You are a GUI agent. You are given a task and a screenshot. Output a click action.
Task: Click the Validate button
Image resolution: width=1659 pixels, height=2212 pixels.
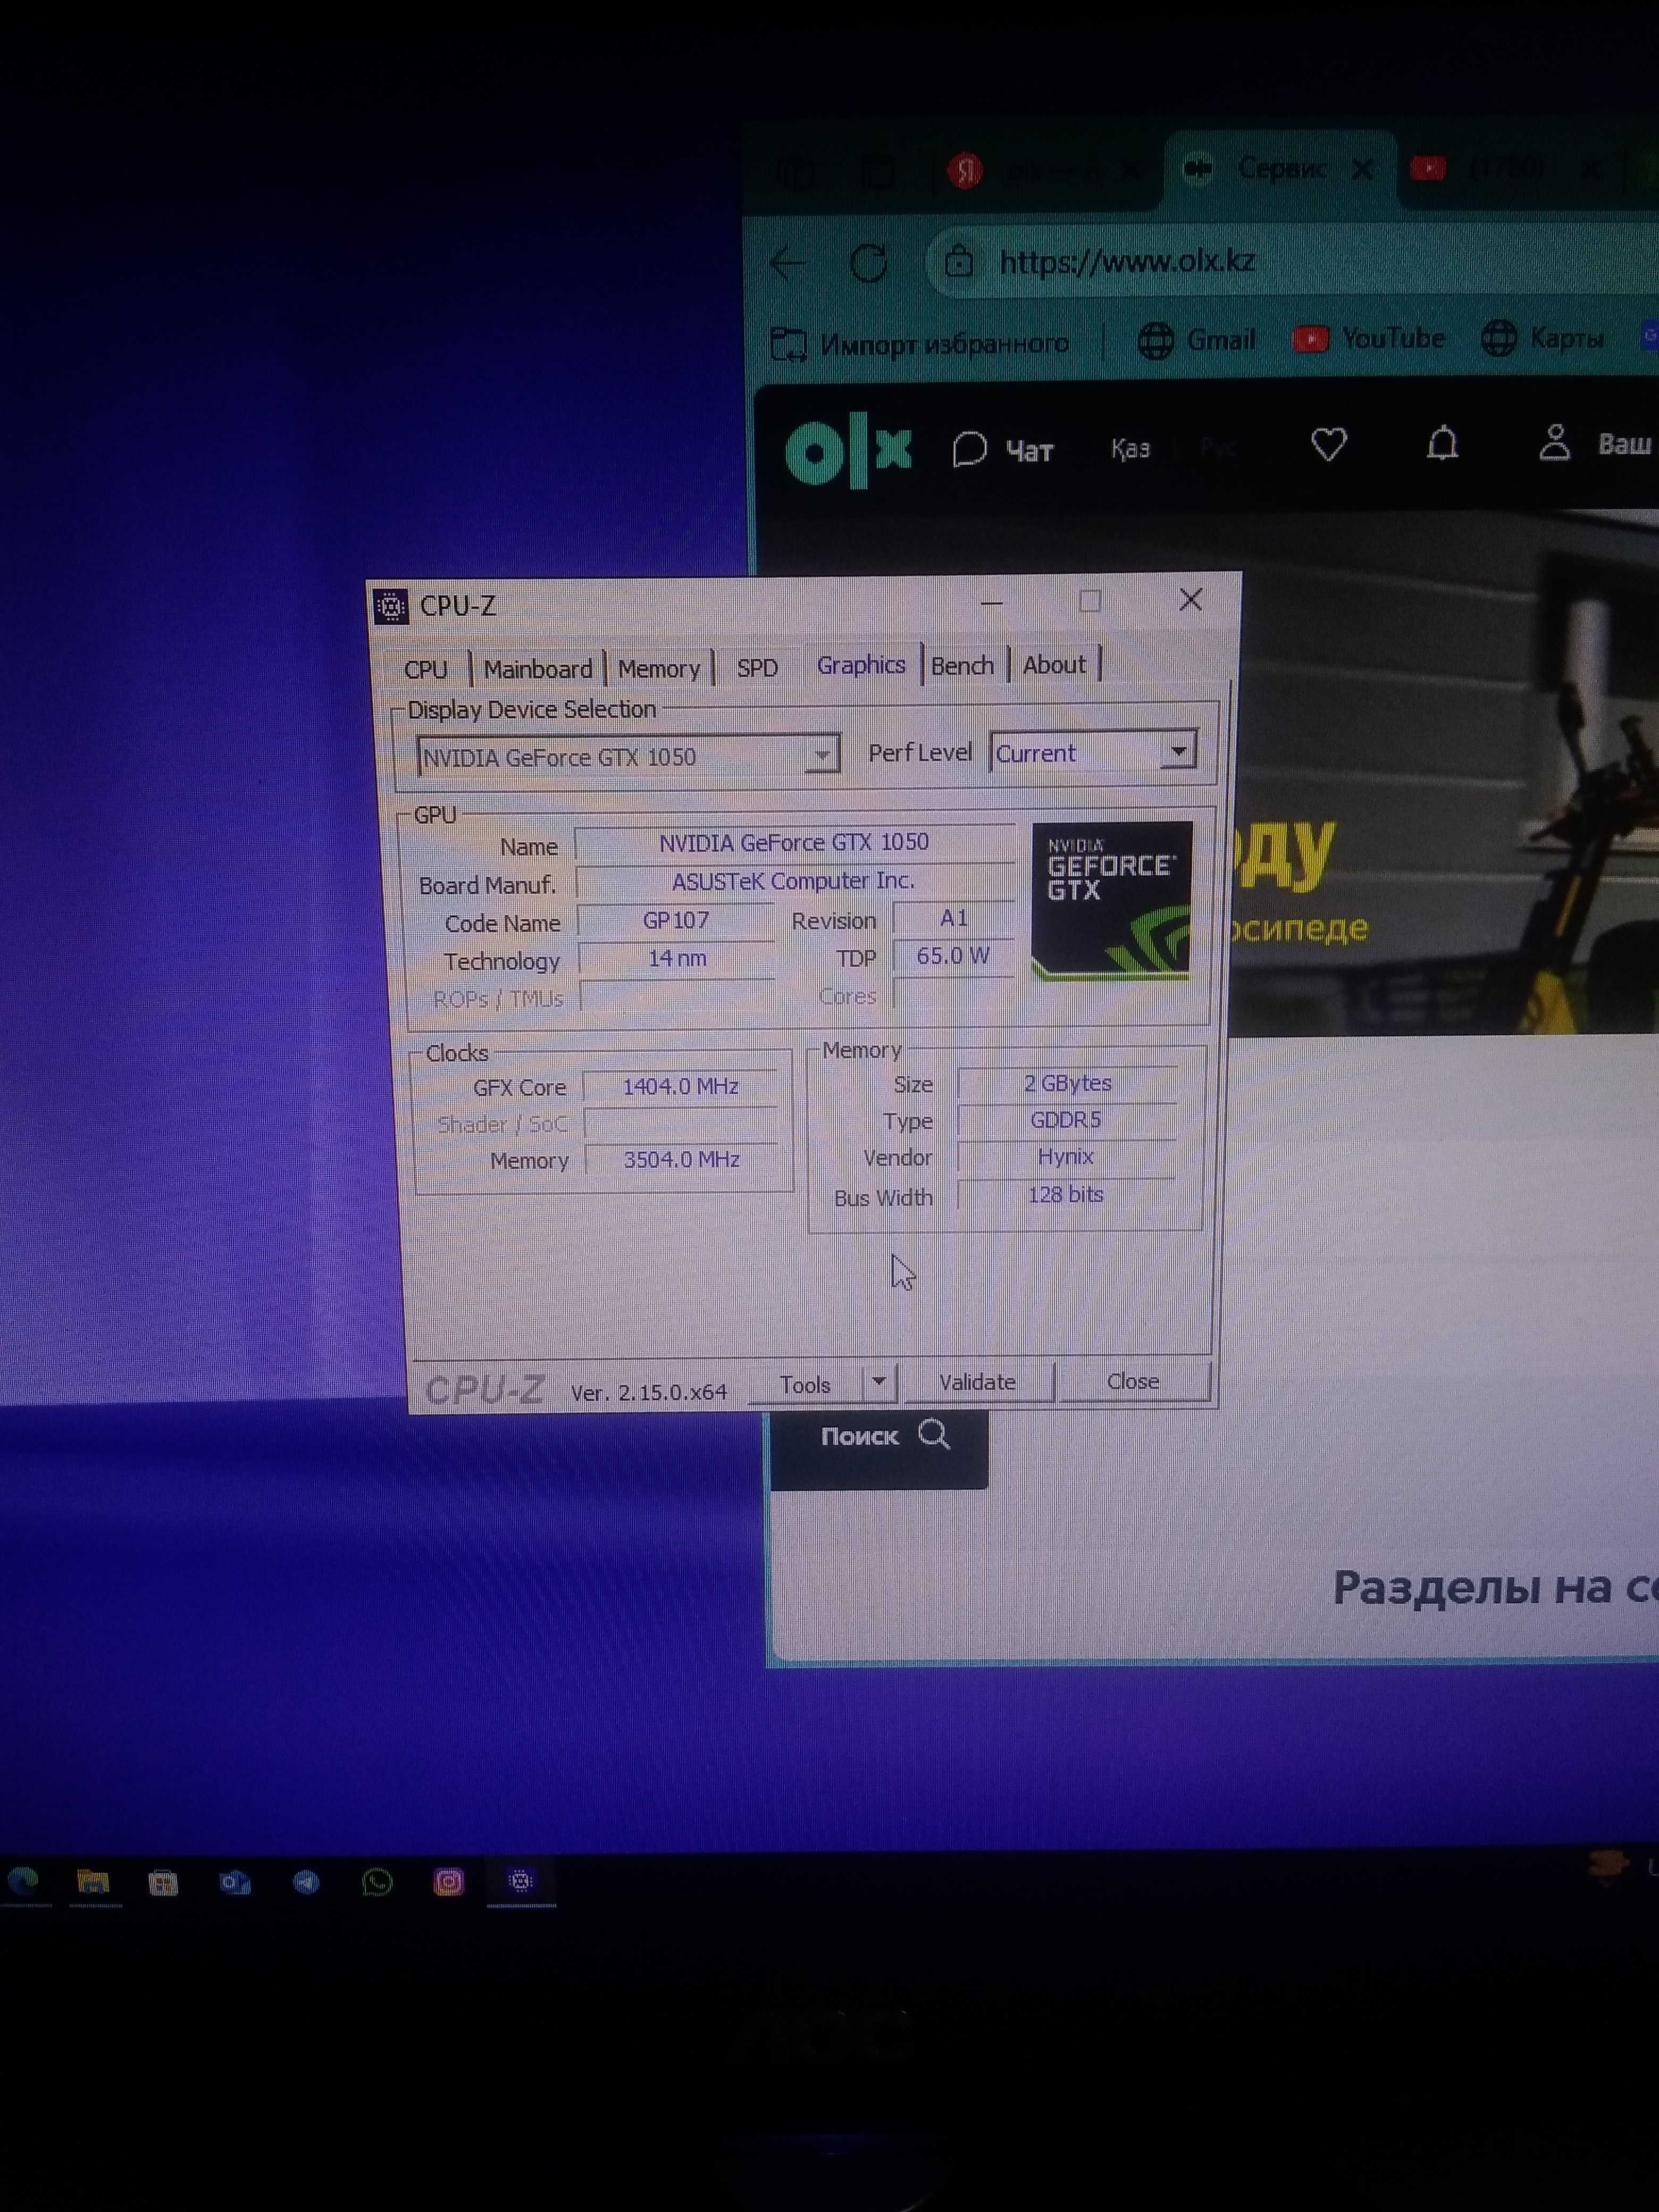coord(977,1382)
